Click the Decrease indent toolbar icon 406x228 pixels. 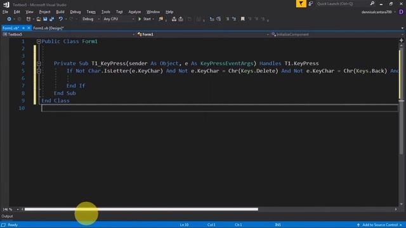point(228,19)
